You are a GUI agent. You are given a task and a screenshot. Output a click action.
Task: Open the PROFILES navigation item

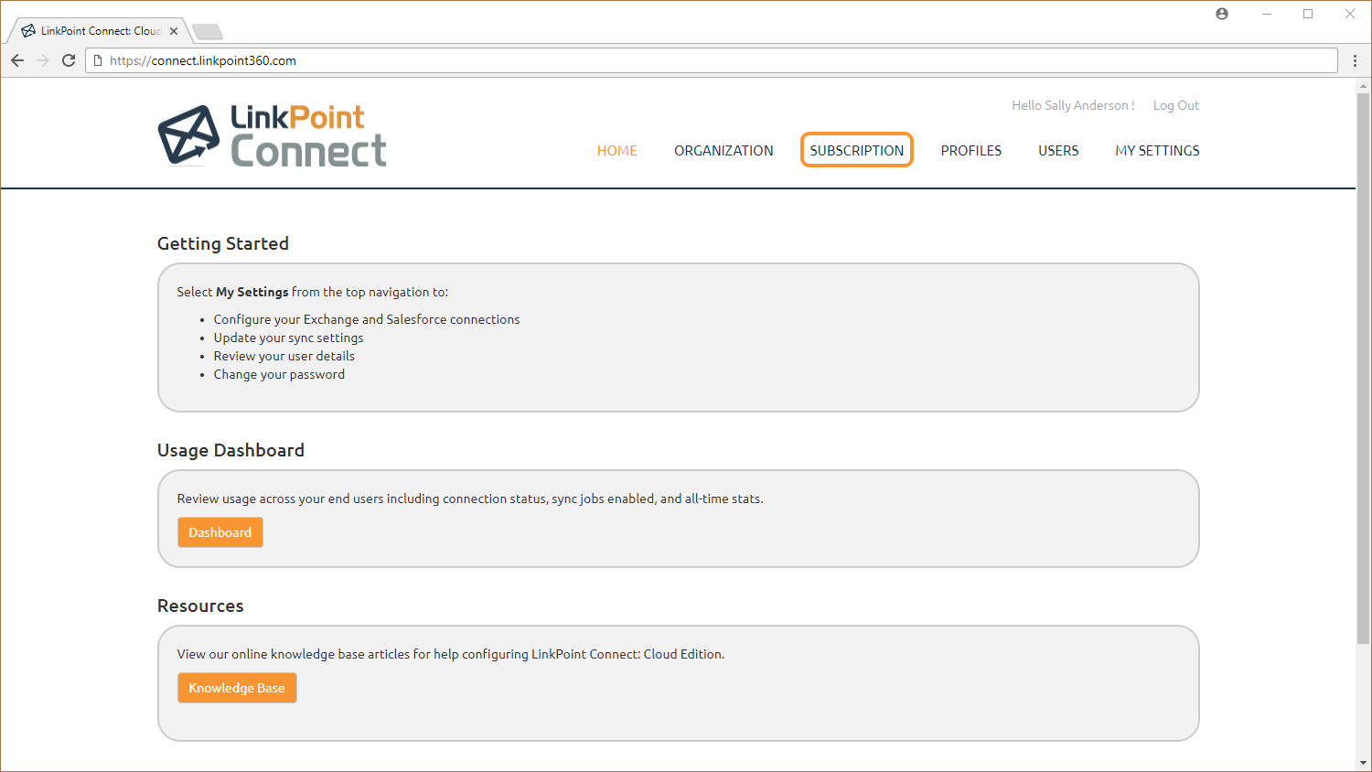tap(971, 151)
